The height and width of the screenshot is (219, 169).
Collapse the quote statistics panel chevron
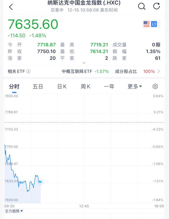tap(84, 63)
